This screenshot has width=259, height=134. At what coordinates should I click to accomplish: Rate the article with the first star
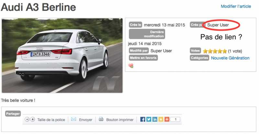[205, 51]
